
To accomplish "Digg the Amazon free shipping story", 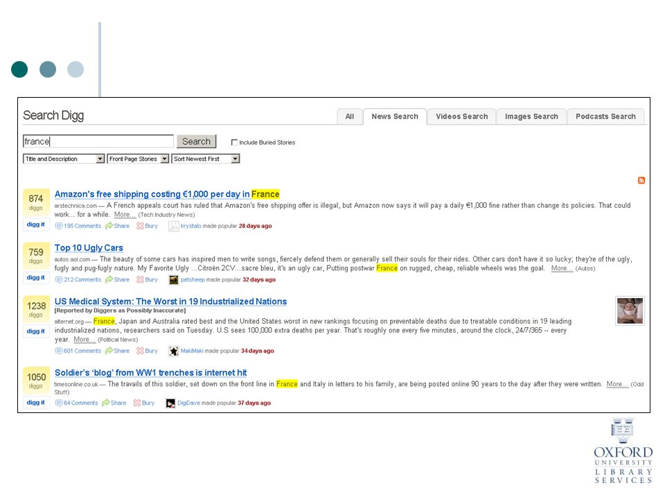I will click(x=35, y=225).
